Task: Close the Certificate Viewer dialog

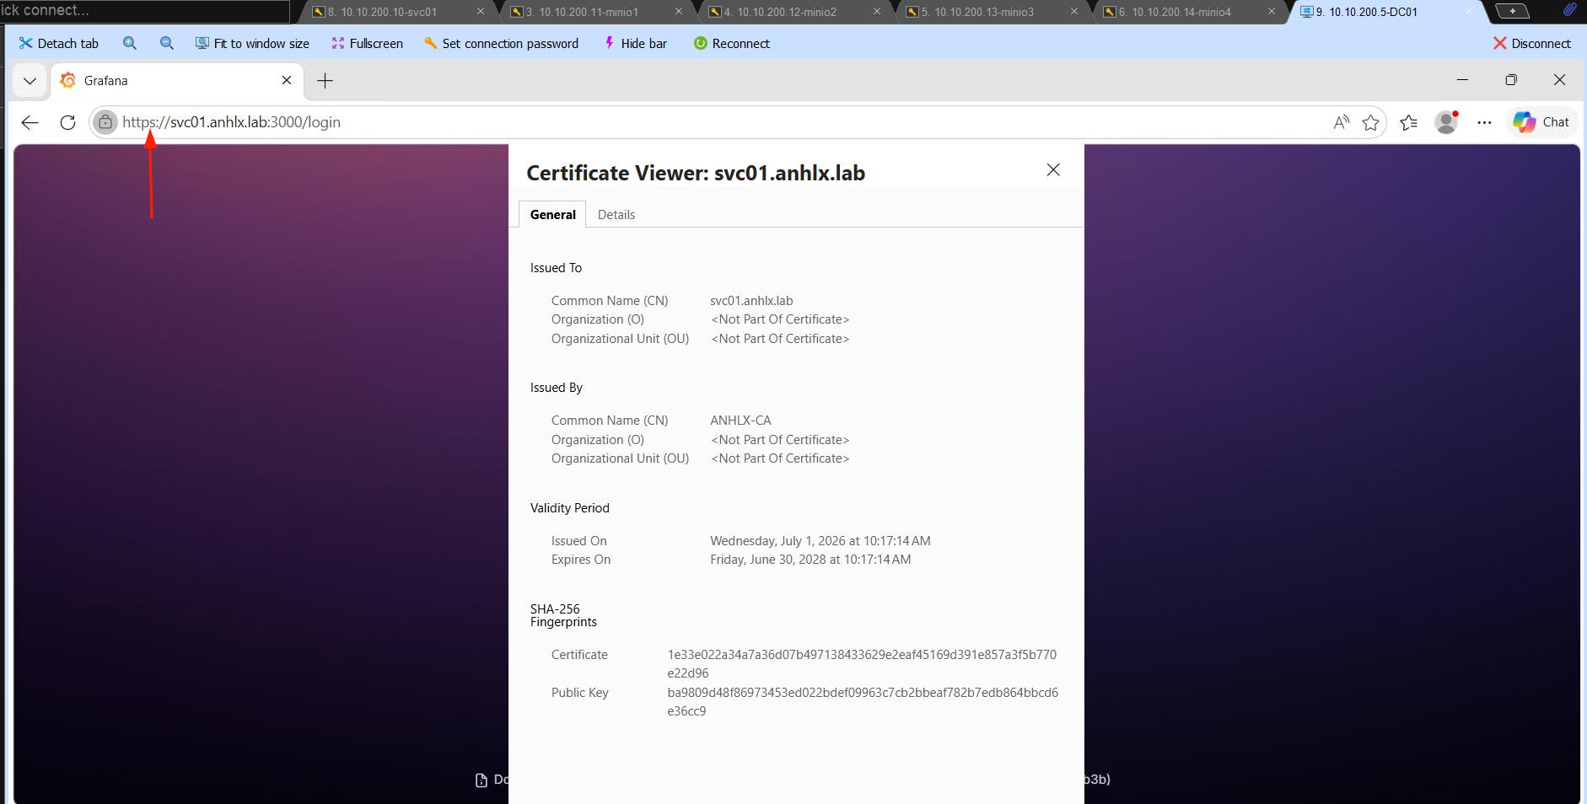Action: pyautogui.click(x=1053, y=169)
